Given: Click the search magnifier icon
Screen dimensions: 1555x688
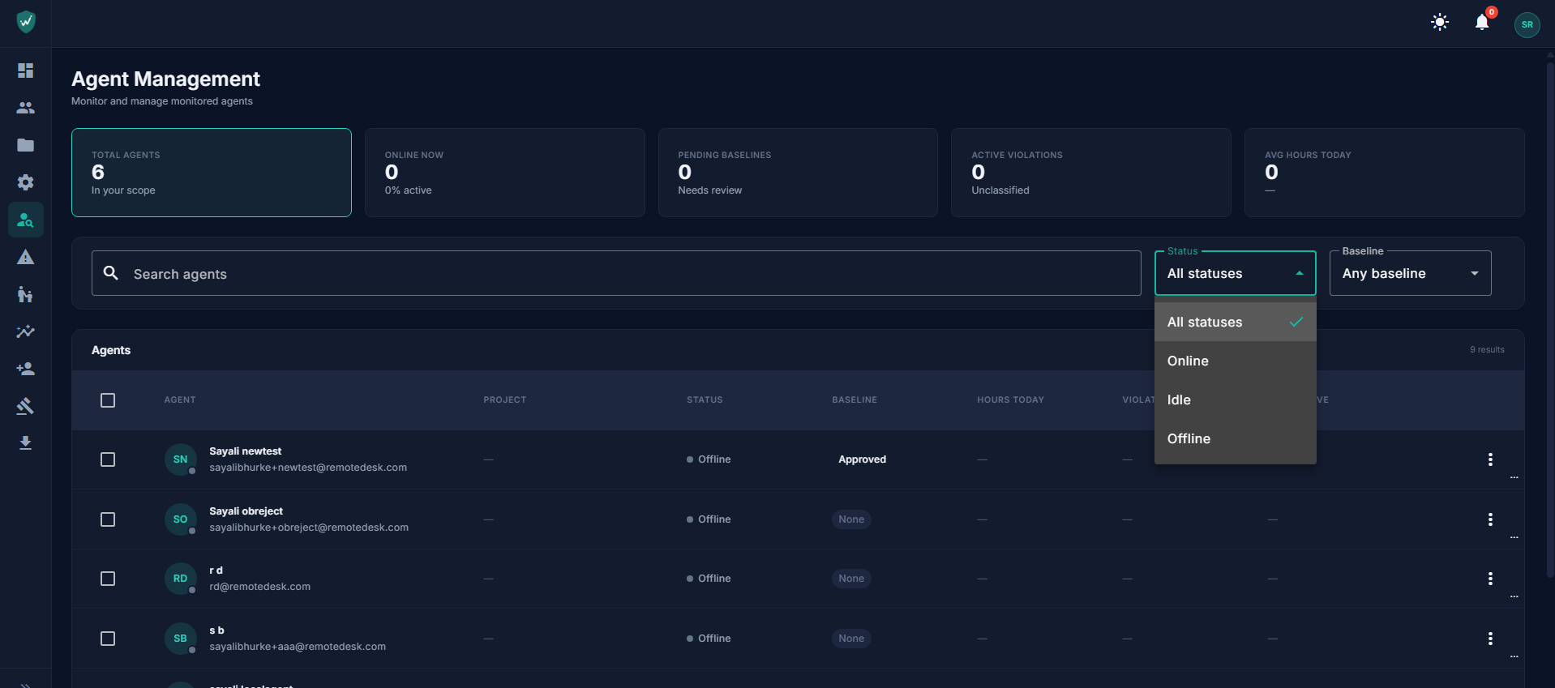Looking at the screenshot, I should pos(111,273).
